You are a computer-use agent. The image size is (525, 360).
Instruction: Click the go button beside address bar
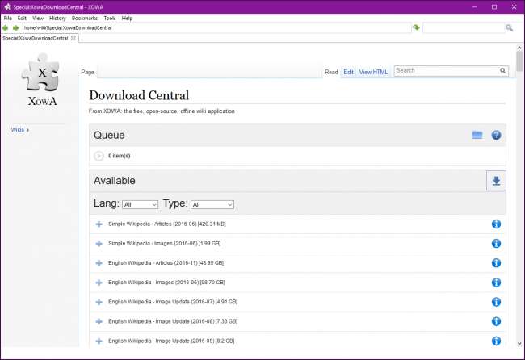[x=416, y=27]
